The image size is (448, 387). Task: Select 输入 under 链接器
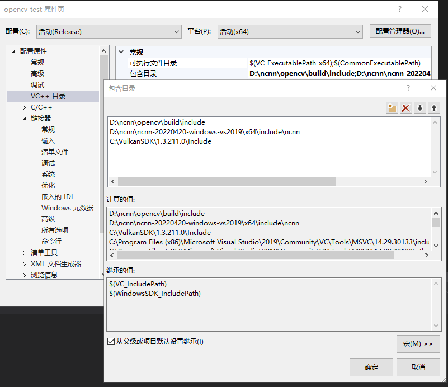pyautogui.click(x=48, y=141)
